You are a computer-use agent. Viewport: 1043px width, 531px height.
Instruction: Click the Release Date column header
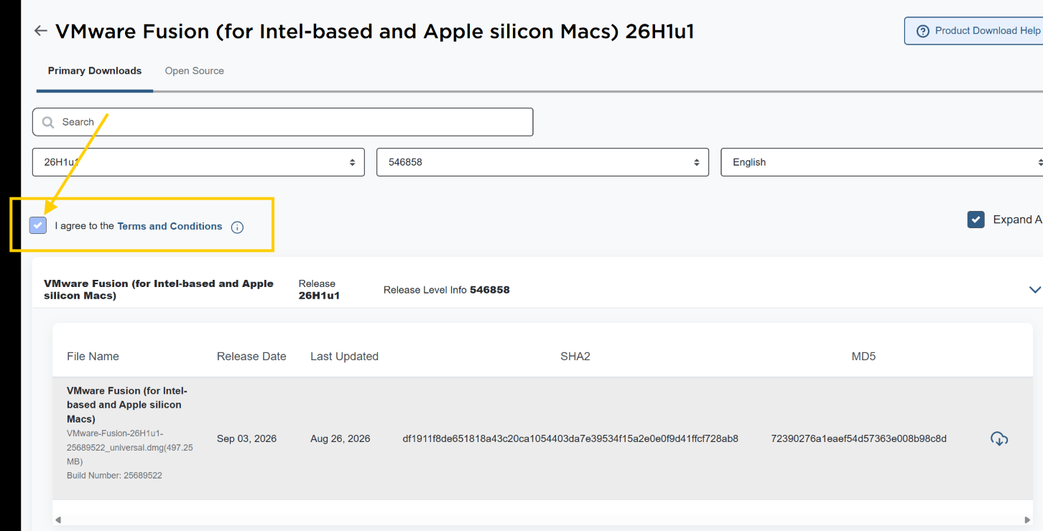(251, 357)
